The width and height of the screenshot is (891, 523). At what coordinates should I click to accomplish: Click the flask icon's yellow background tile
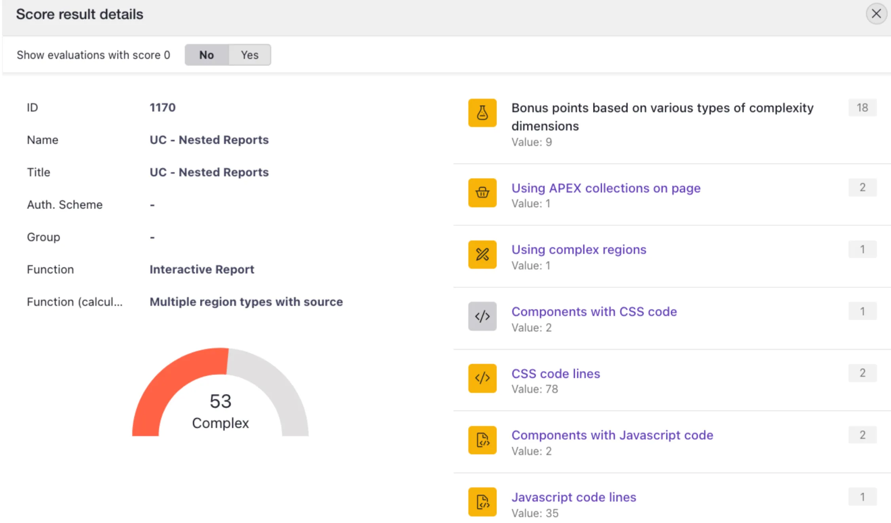pos(482,113)
